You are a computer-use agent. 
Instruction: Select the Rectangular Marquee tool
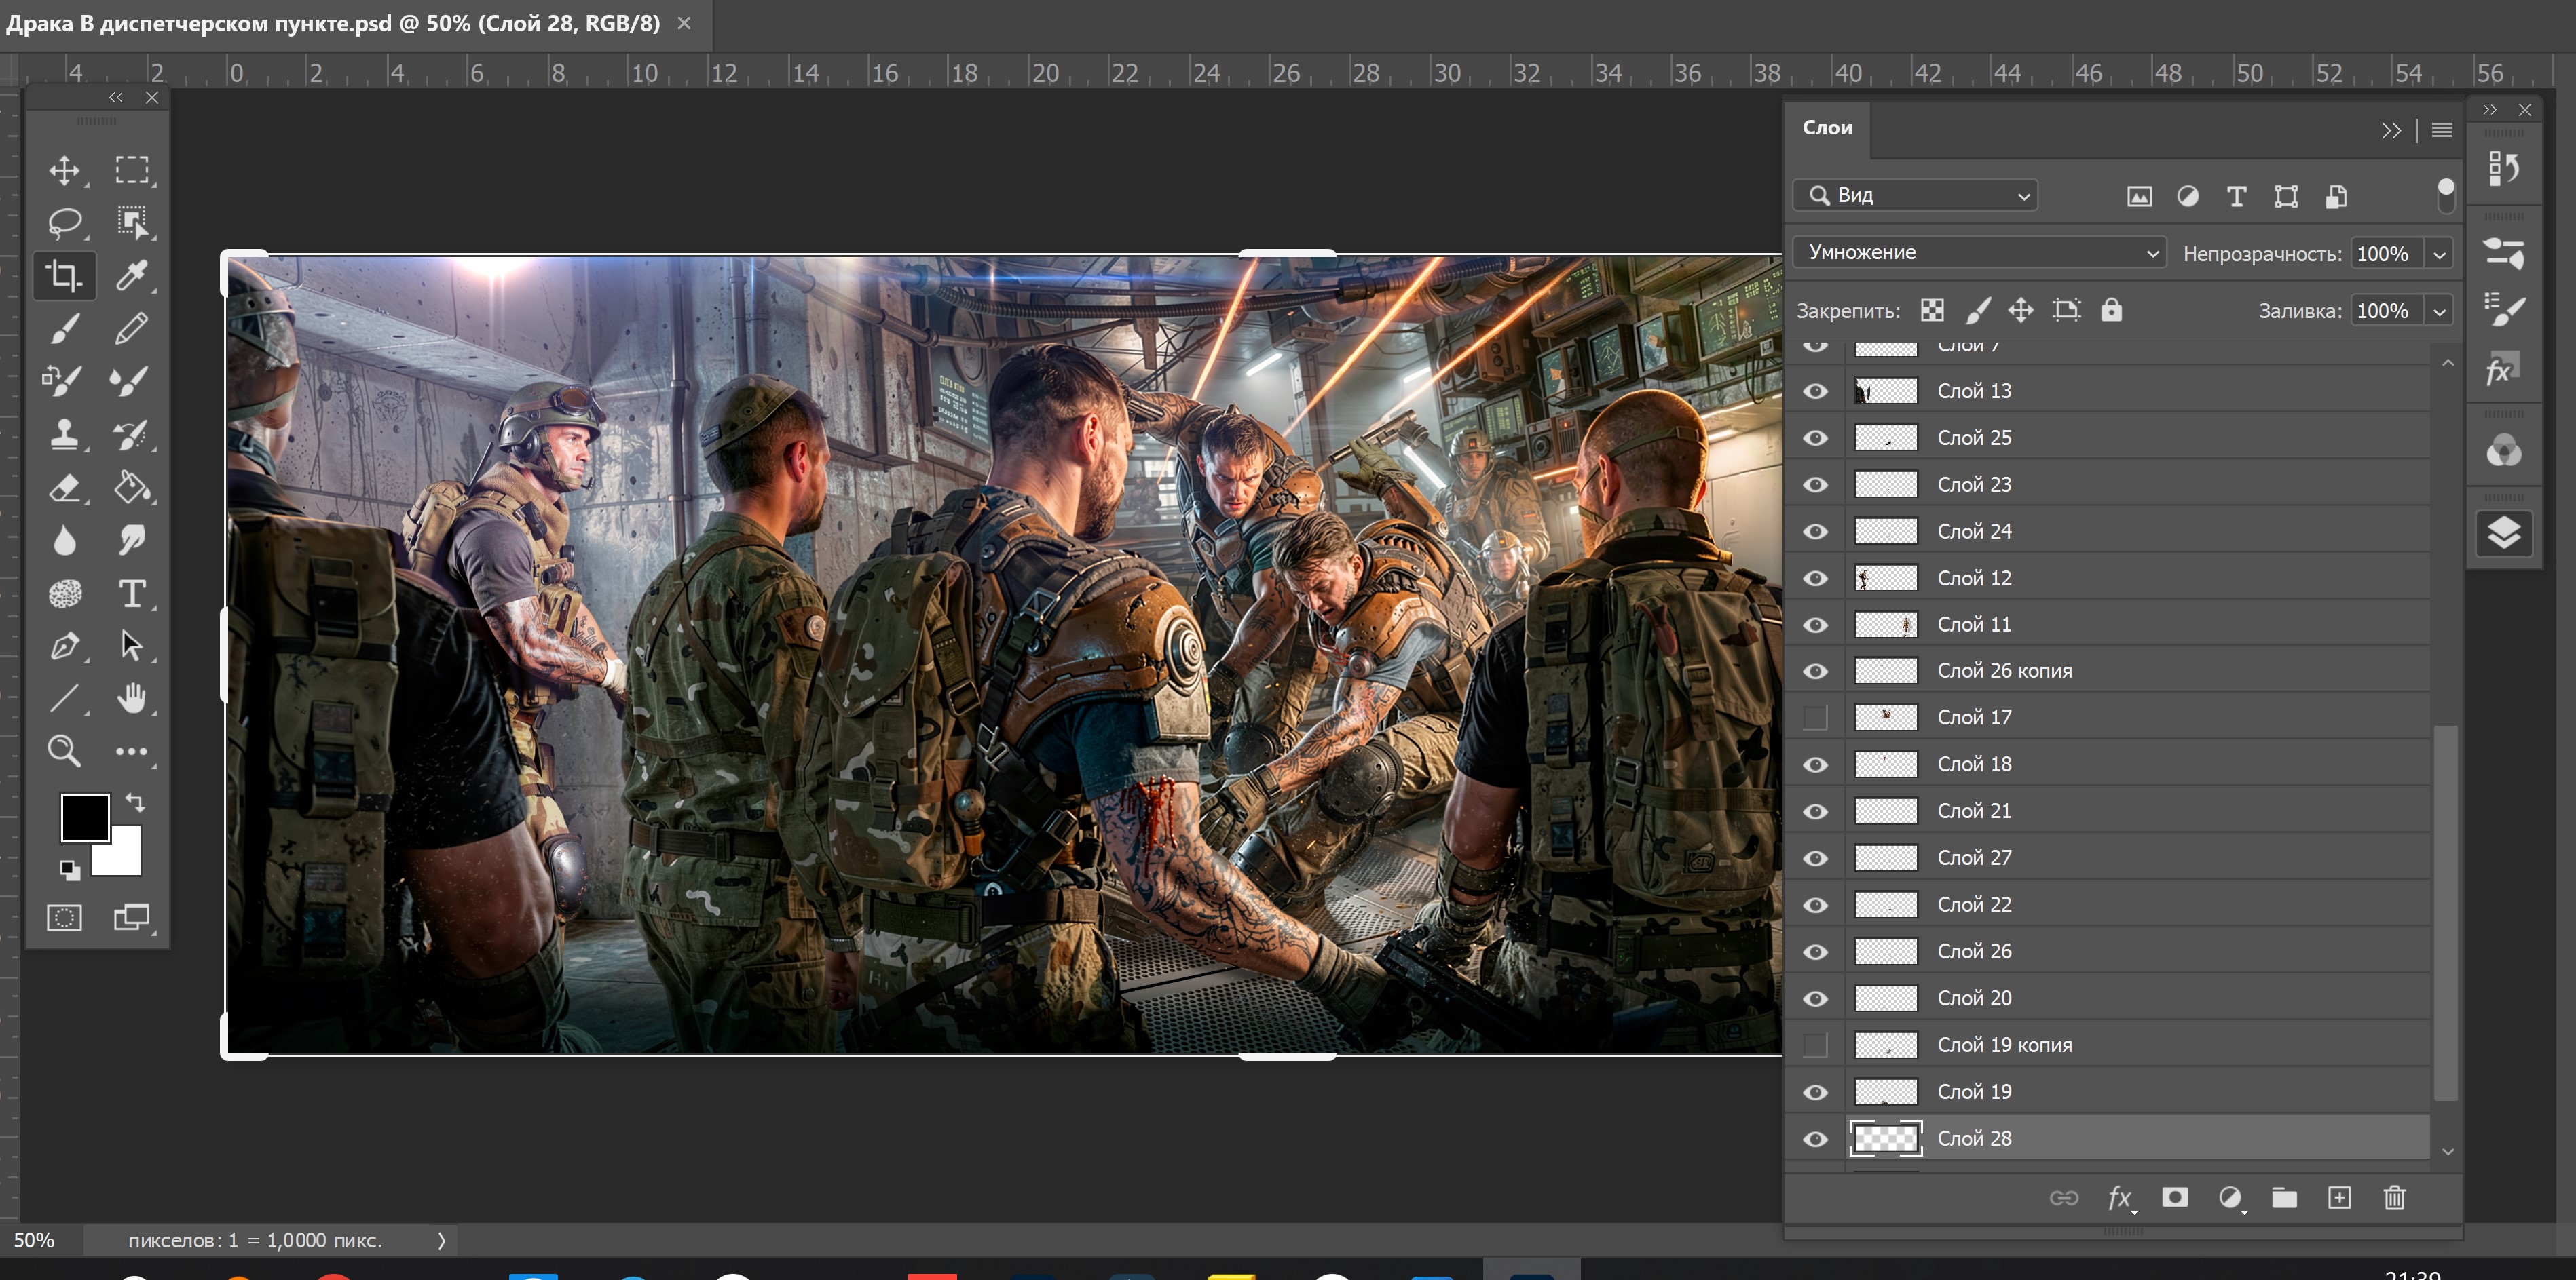[132, 170]
